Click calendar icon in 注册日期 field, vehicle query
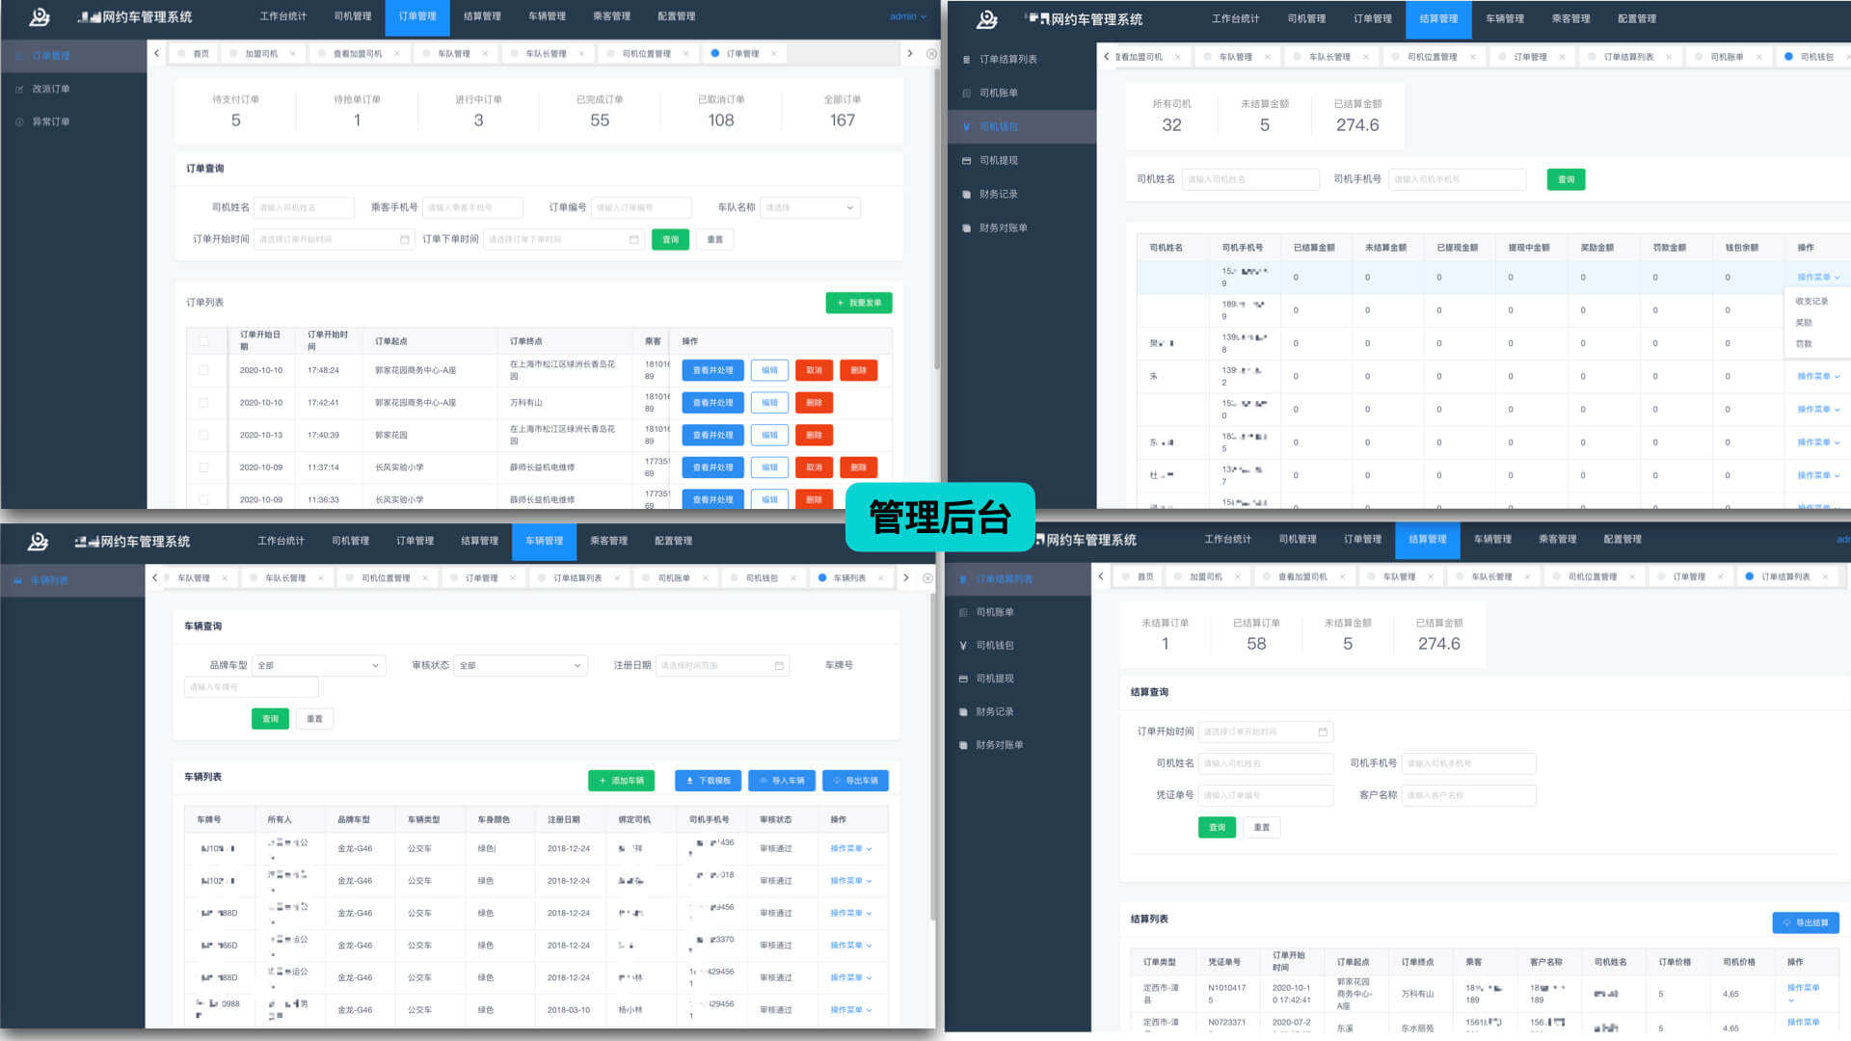The image size is (1851, 1041). [x=779, y=665]
